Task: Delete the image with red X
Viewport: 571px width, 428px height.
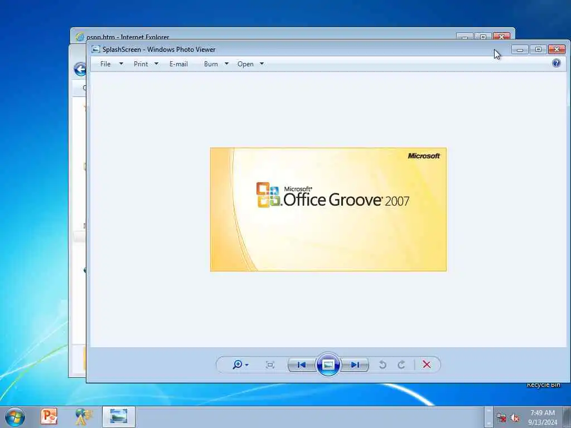Action: (427, 364)
